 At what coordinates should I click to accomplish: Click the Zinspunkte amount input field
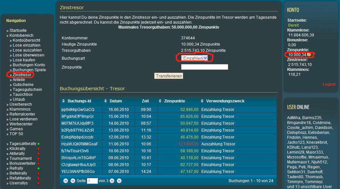(204, 67)
